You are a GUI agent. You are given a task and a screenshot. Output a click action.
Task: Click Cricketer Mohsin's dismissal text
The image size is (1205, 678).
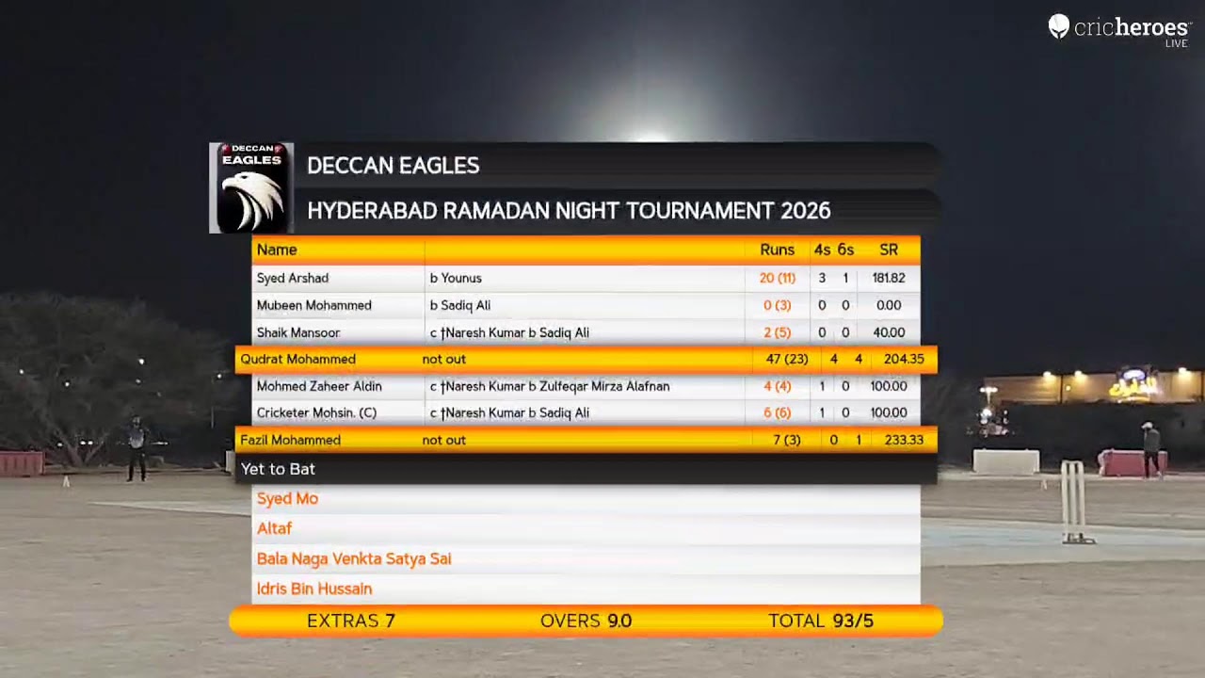509,412
